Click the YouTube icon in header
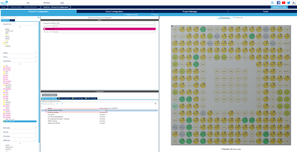297x152 pixels. pyautogui.click(x=284, y=3)
